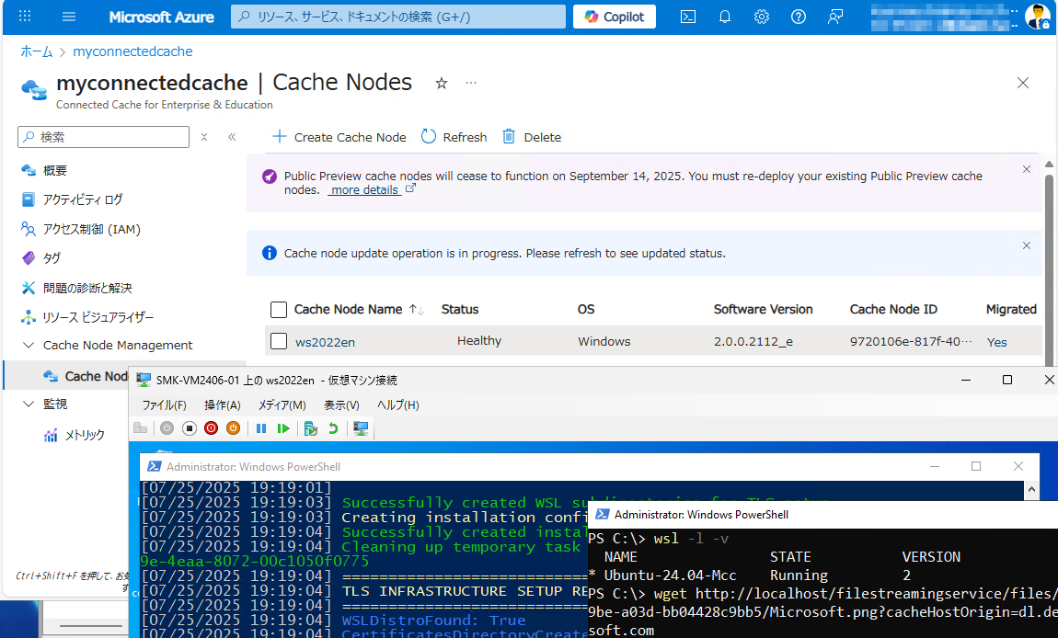Select the ws2022en row checkbox
Screen dimensions: 1058x638
(x=279, y=341)
